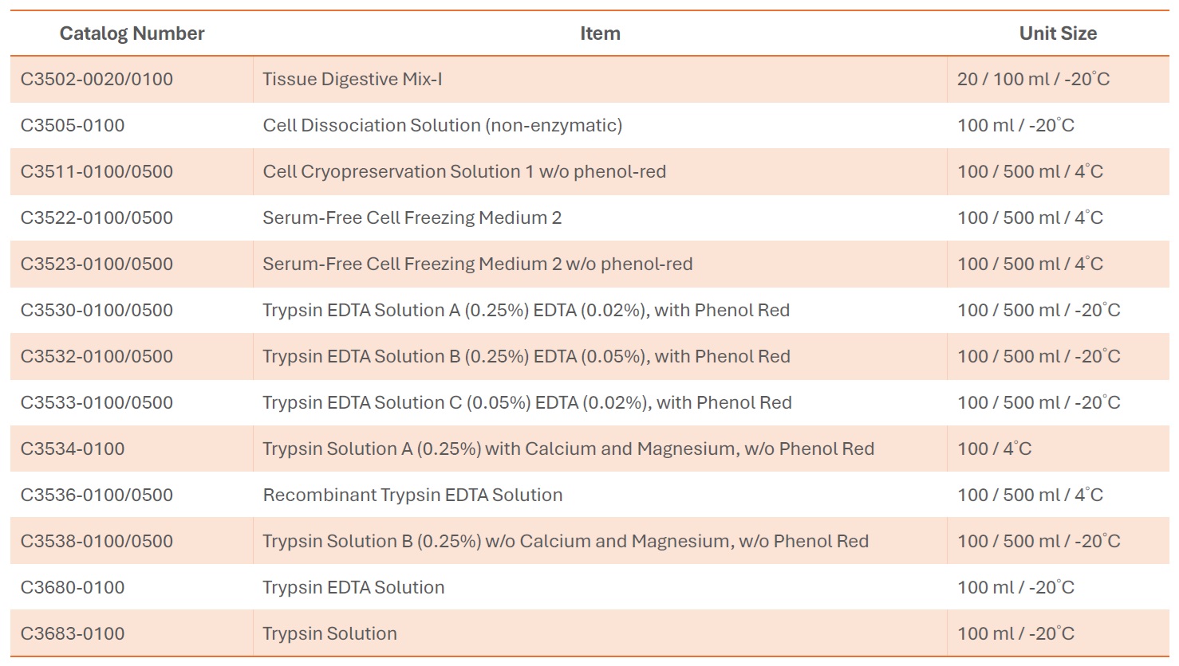Click catalog number C3680-0100
Viewport: 1179px width, 666px height.
[x=73, y=587]
